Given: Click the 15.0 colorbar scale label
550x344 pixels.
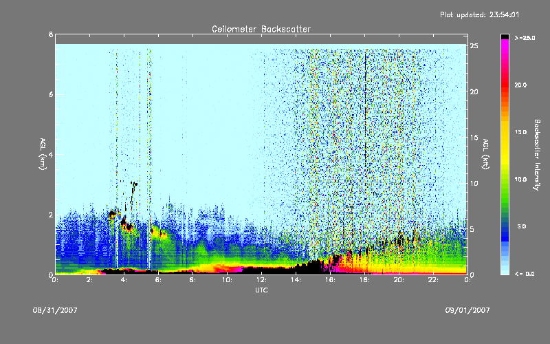Looking at the screenshot, I should coord(520,132).
